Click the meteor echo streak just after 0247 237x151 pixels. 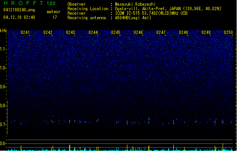174,122
